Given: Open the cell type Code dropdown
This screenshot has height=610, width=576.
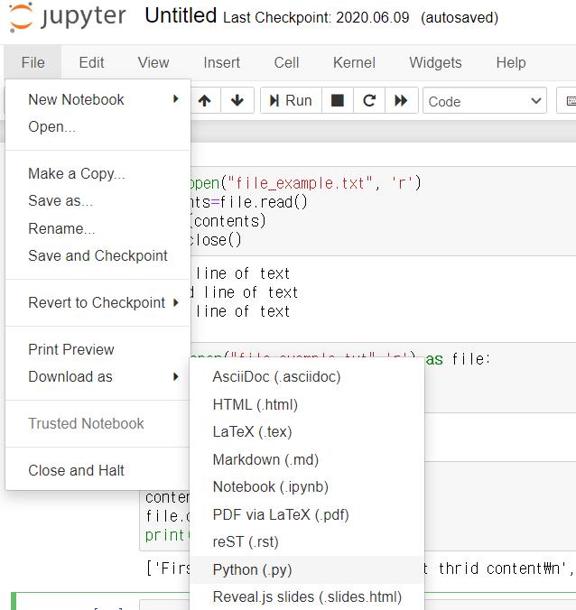Looking at the screenshot, I should click(485, 101).
